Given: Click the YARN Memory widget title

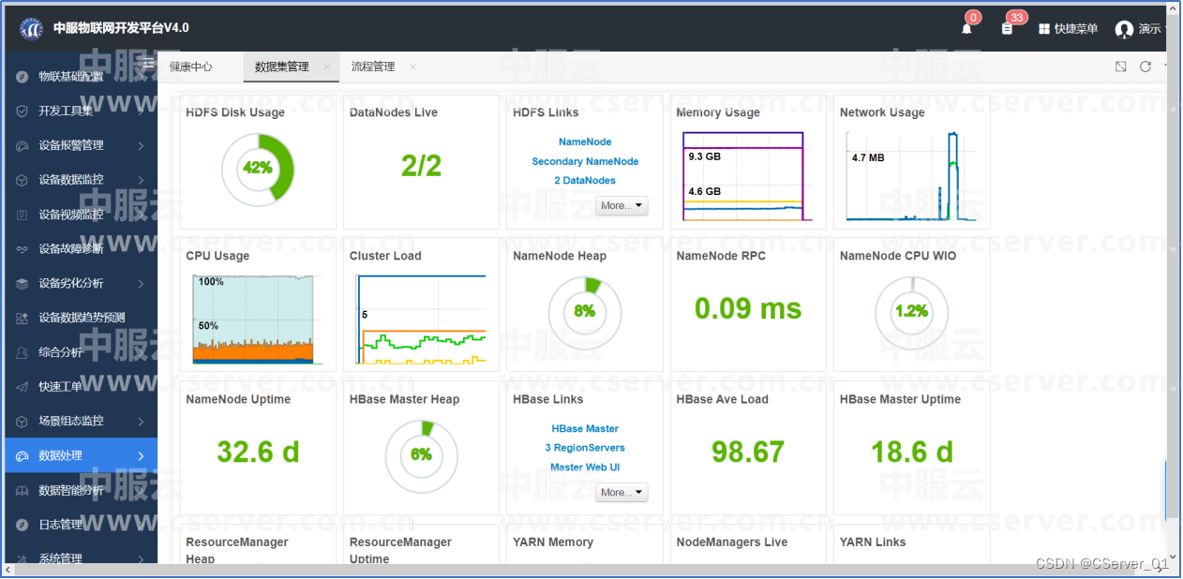Looking at the screenshot, I should (553, 542).
